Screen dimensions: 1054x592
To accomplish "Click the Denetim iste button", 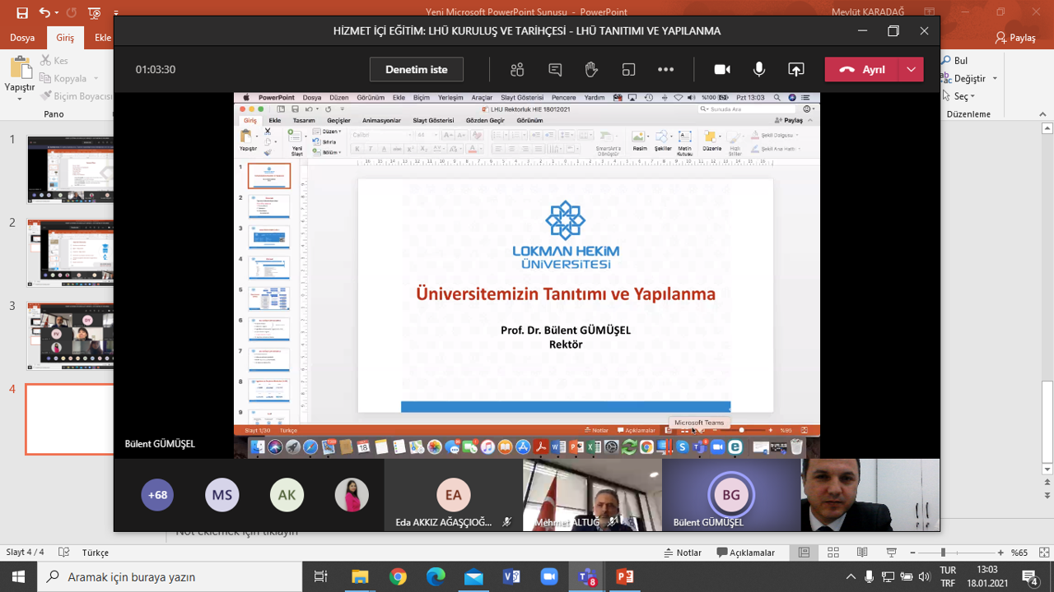I will coord(417,70).
